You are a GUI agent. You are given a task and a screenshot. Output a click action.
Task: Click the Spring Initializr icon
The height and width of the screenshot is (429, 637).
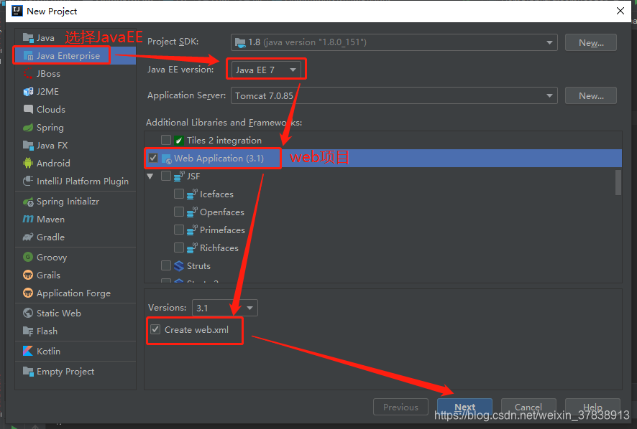point(28,202)
